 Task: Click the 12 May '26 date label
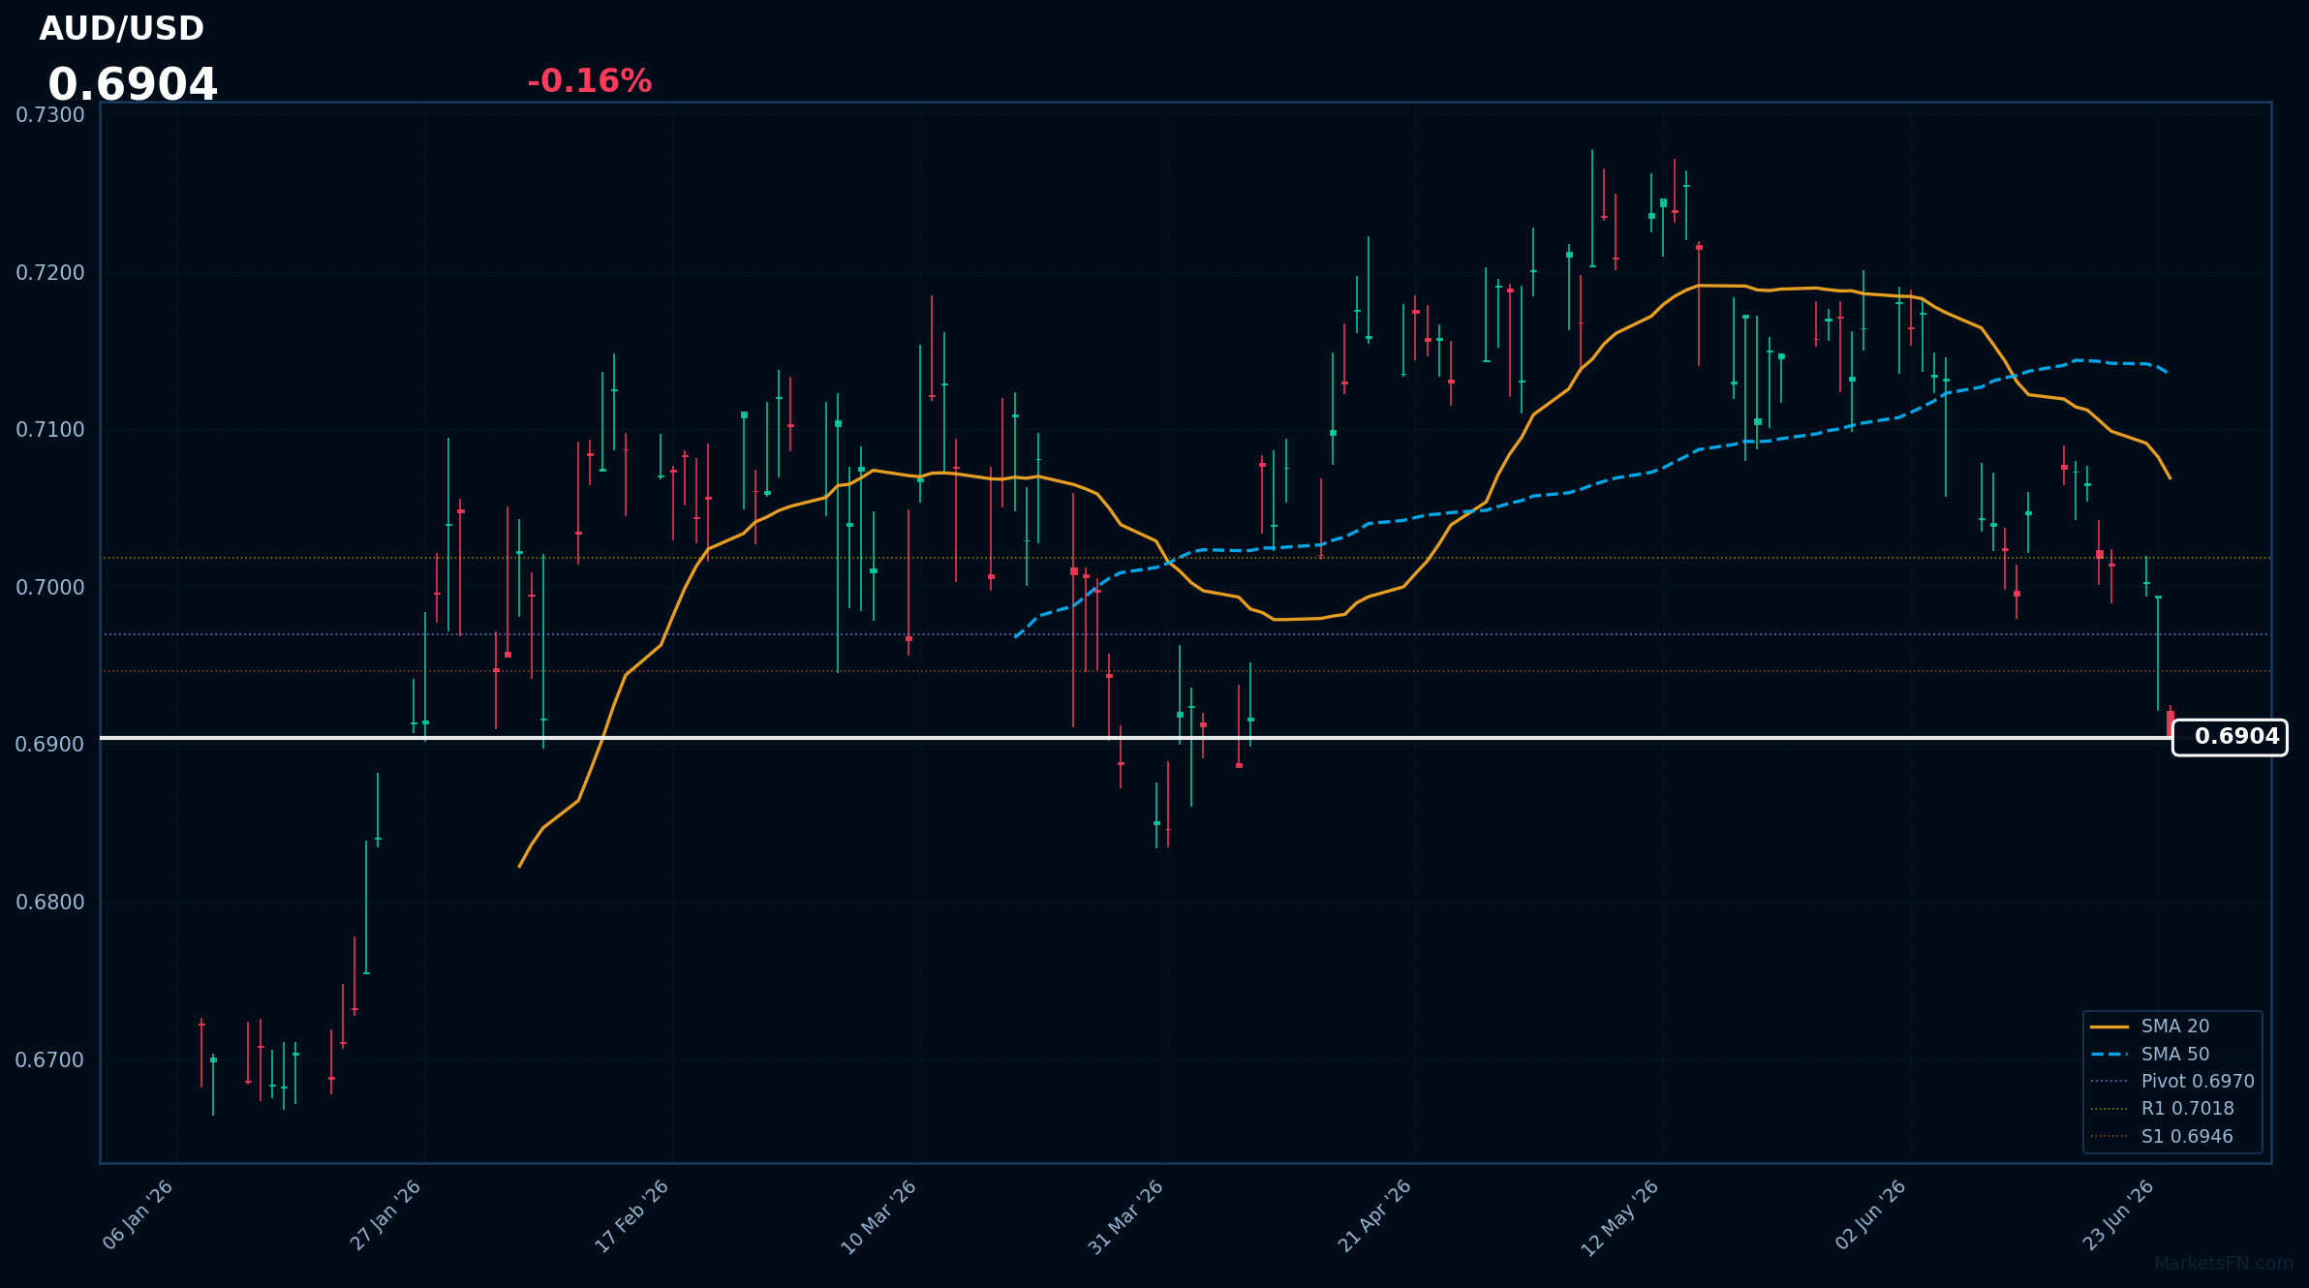click(1621, 1218)
